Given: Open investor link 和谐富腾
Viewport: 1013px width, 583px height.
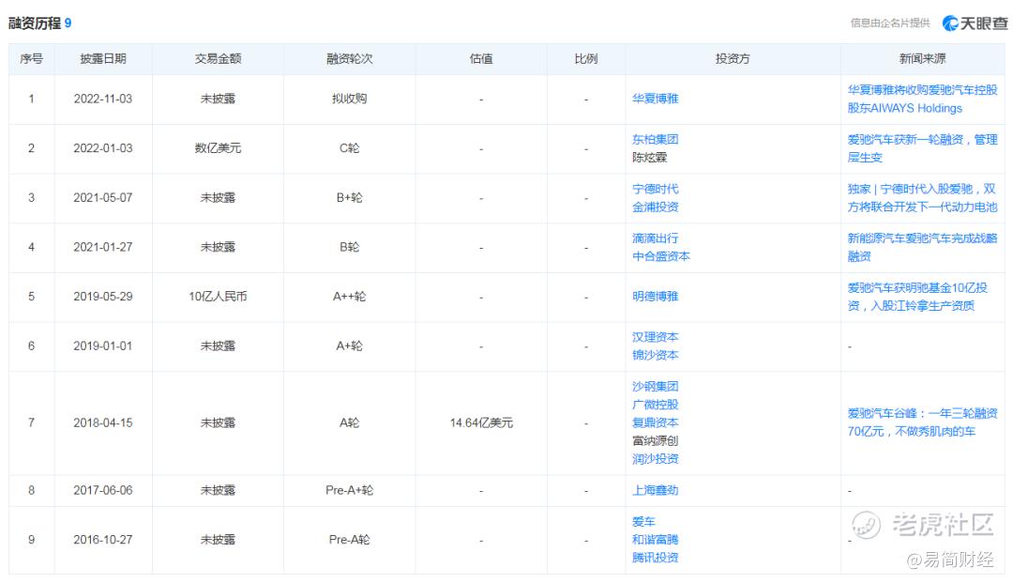Looking at the screenshot, I should click(x=655, y=540).
